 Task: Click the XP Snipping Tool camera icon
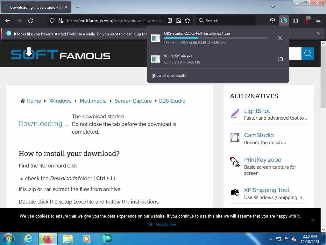(235, 192)
